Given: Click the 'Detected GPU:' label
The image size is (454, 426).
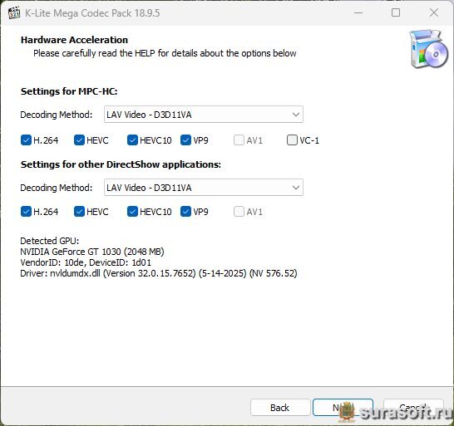Looking at the screenshot, I should 50,241.
